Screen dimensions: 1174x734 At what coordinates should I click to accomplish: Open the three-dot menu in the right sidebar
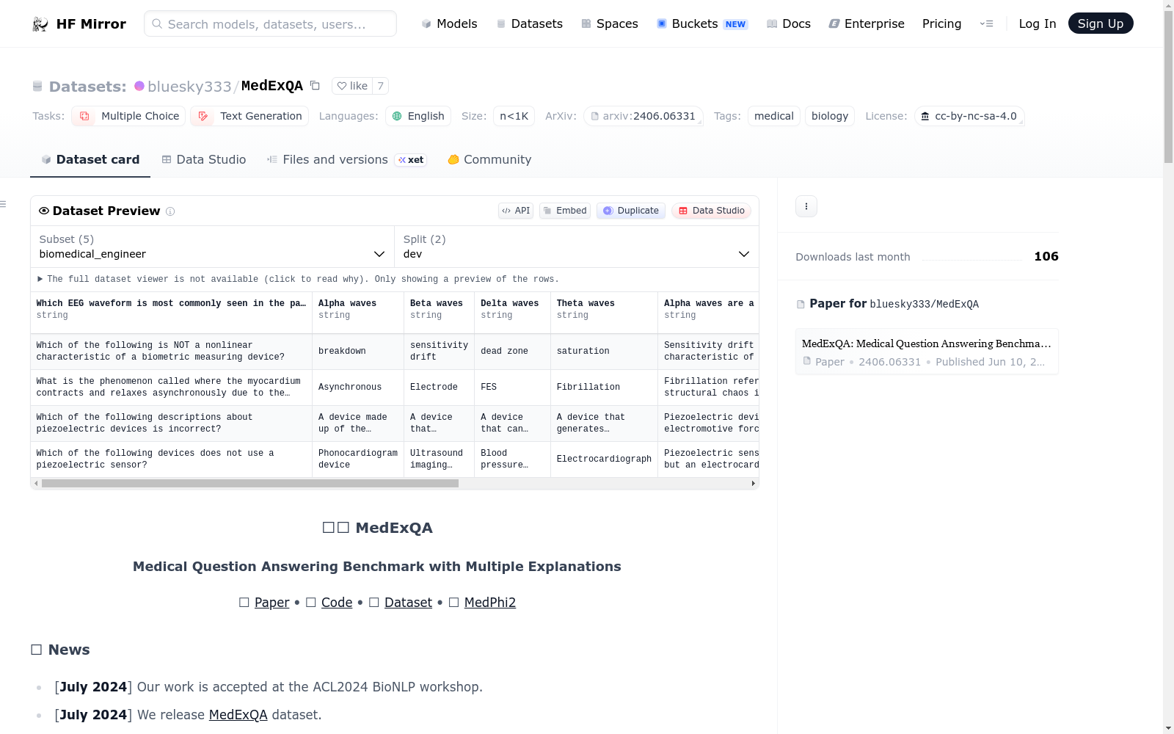pyautogui.click(x=806, y=206)
